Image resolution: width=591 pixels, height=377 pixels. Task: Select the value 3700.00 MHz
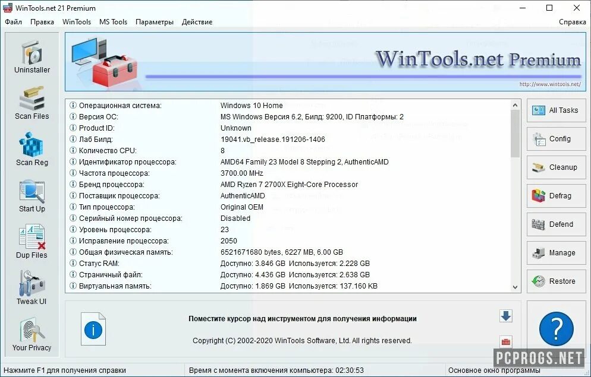(x=241, y=173)
